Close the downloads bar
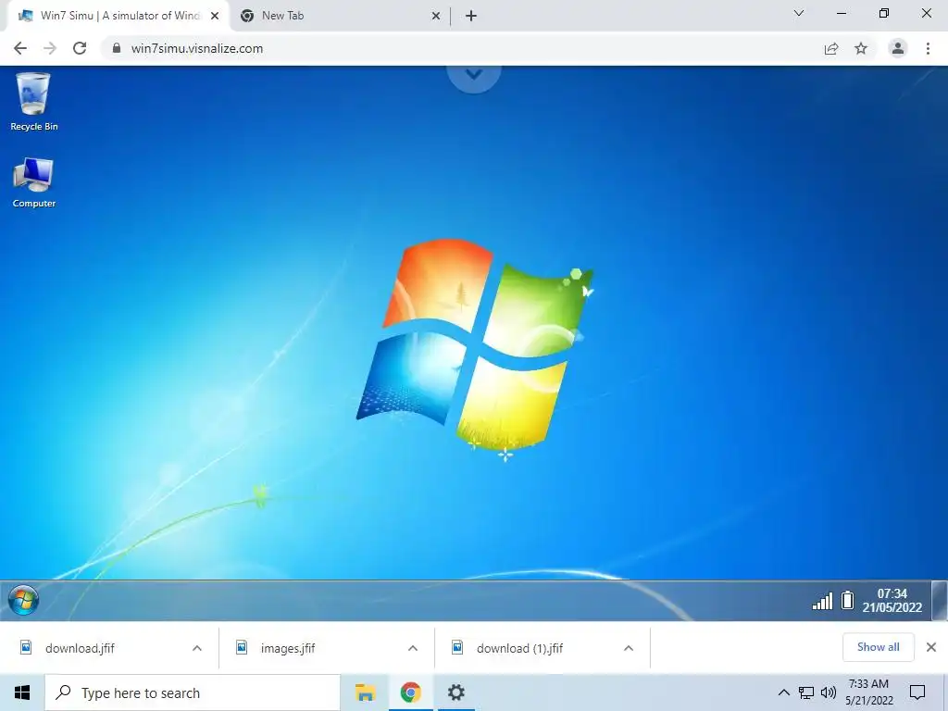The image size is (948, 711). pyautogui.click(x=931, y=647)
